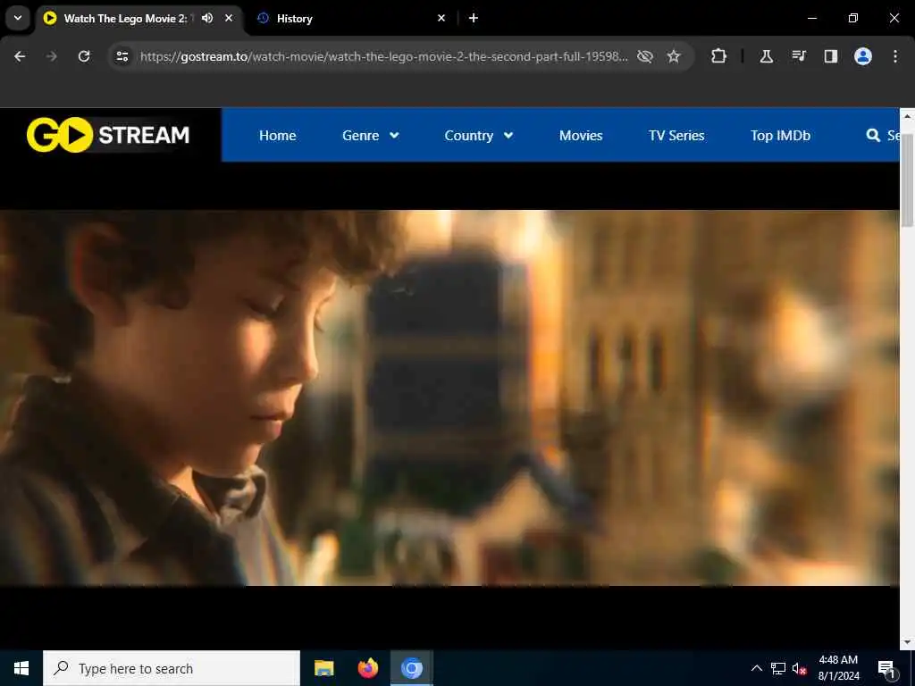Click the movie video player frame
This screenshot has width=915, height=686.
coord(449,397)
